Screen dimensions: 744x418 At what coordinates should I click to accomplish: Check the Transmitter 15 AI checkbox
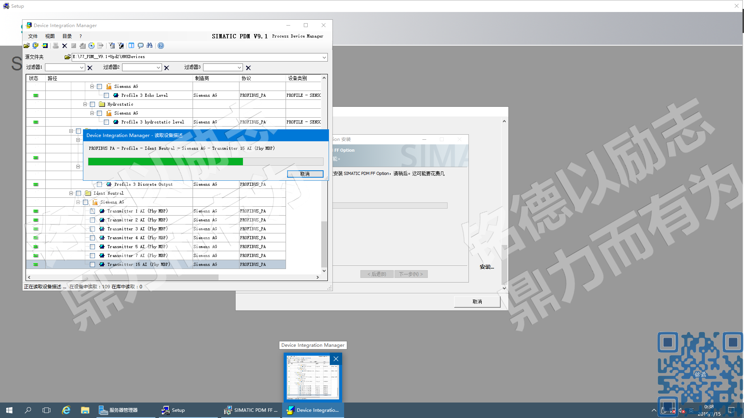[93, 265]
